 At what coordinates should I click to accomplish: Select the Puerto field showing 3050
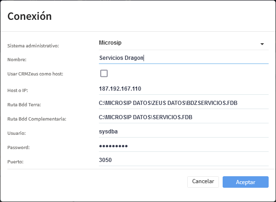[183, 160]
